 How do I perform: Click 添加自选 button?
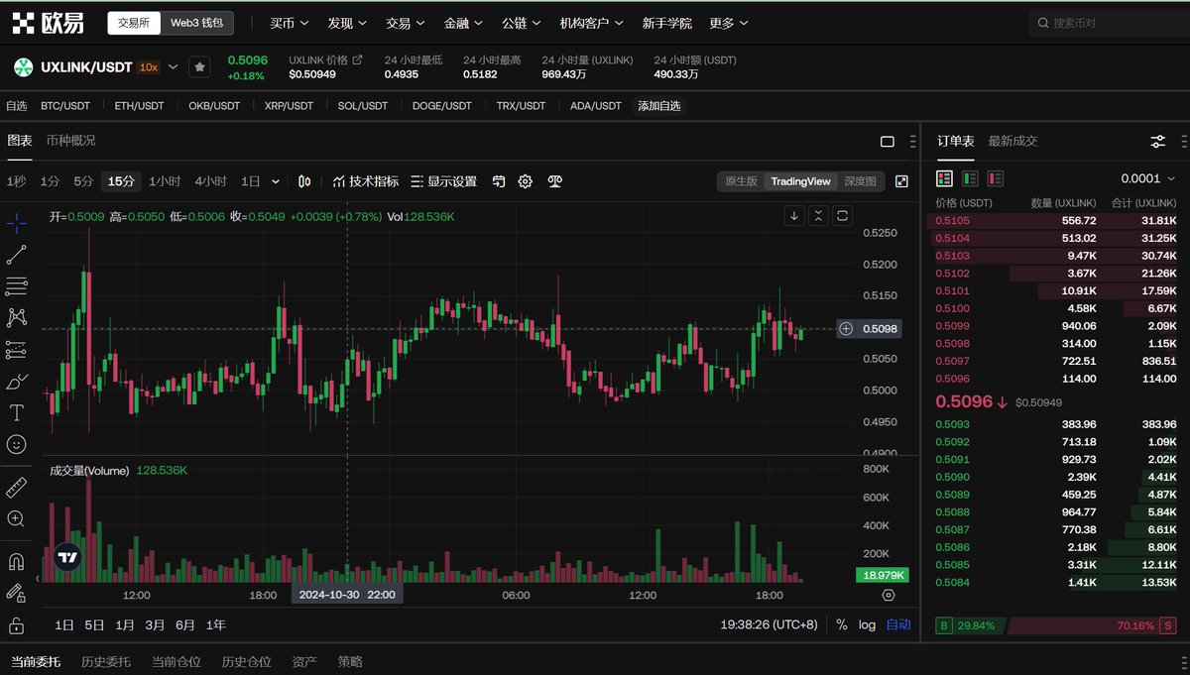click(659, 106)
